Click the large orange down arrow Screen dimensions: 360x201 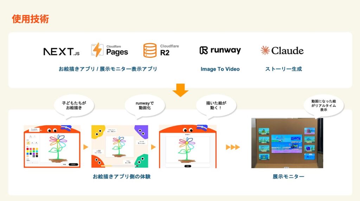coord(180,90)
